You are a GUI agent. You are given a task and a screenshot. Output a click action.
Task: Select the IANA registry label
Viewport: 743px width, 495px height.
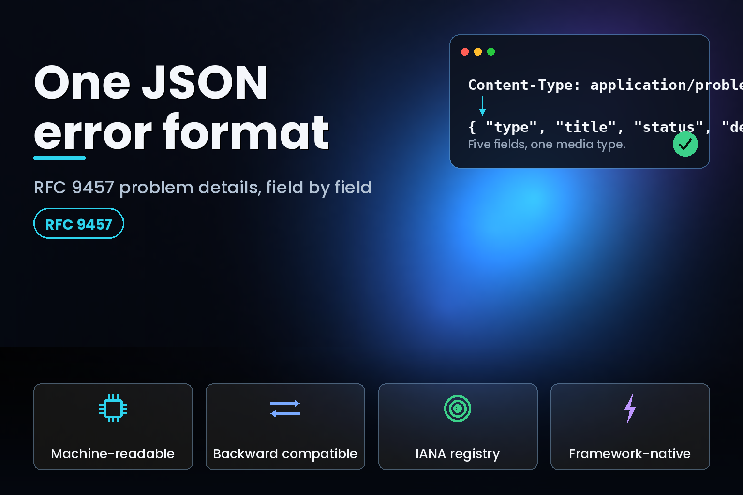[x=458, y=453]
